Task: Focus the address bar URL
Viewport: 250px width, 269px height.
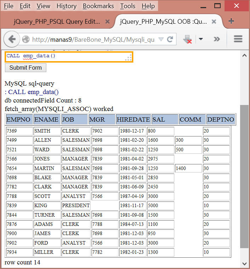Action: pyautogui.click(x=93, y=40)
